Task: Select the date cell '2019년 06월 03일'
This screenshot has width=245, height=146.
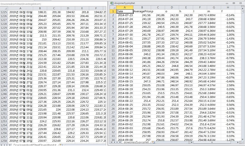Action: 20,12
